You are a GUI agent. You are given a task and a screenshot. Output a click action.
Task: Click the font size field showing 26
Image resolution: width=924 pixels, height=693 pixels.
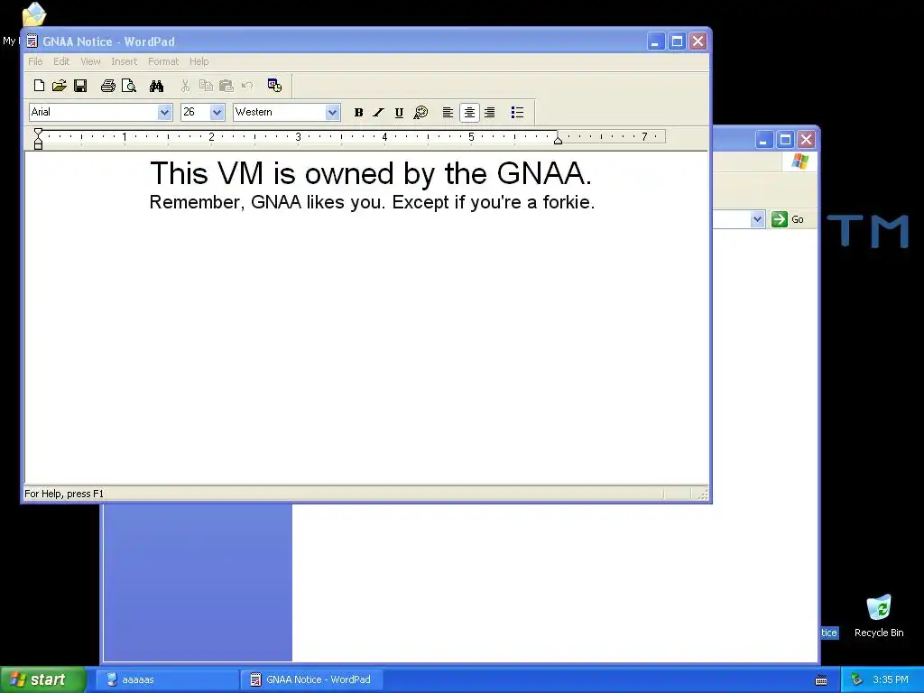coord(195,112)
